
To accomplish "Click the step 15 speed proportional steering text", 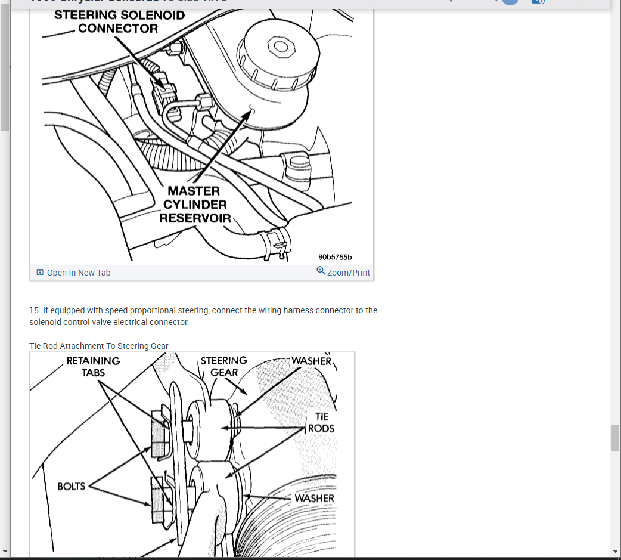I will tap(203, 316).
